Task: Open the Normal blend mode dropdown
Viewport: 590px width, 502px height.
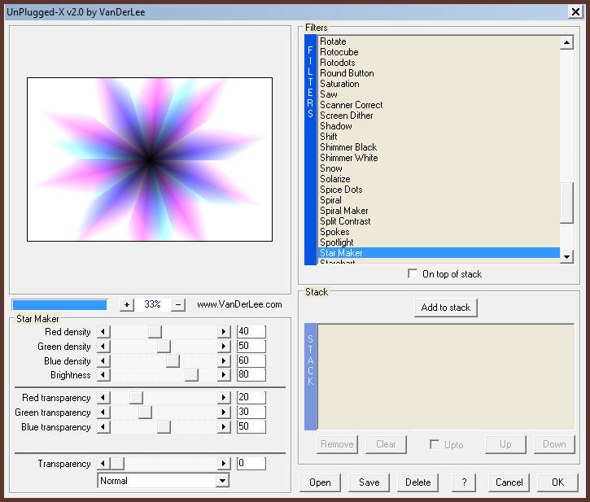Action: click(x=223, y=481)
